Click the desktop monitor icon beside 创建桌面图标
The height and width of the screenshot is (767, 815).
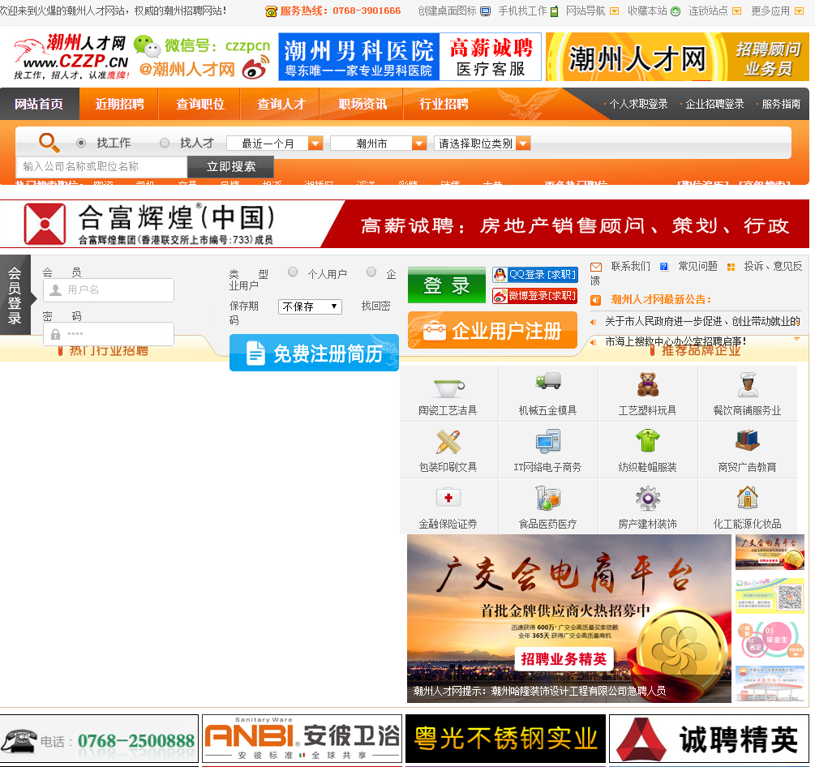[x=485, y=11]
